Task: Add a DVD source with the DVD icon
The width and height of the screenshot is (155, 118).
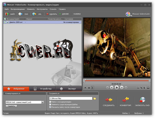Action: click(20, 14)
